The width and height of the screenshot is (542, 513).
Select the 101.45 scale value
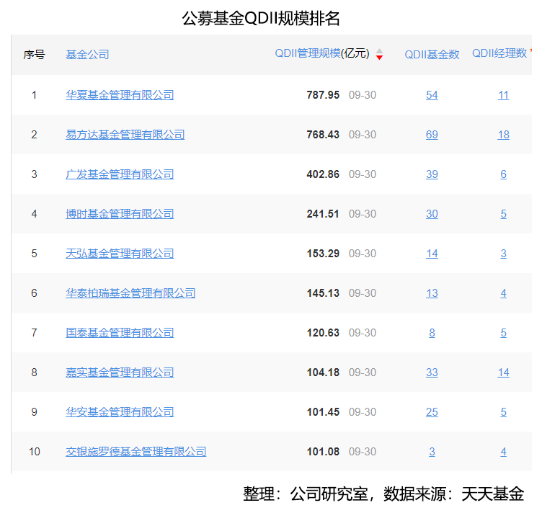click(323, 412)
